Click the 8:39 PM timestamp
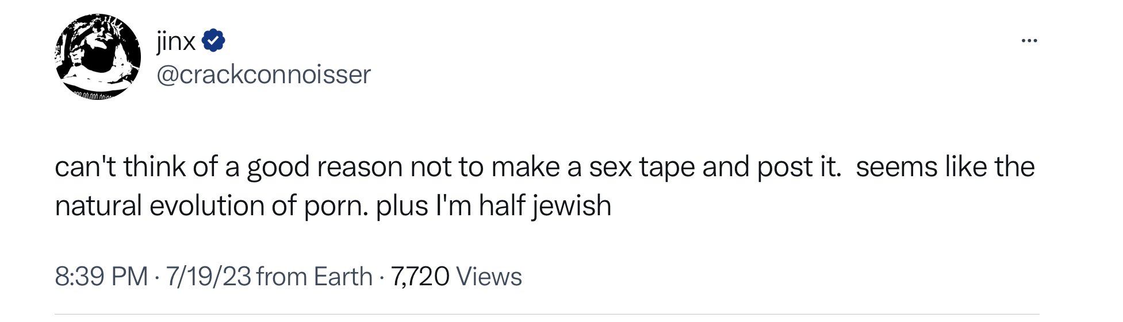The image size is (1123, 322). point(101,277)
